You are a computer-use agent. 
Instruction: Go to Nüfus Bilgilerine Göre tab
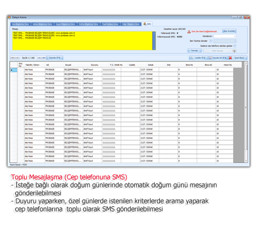[x=88, y=24]
